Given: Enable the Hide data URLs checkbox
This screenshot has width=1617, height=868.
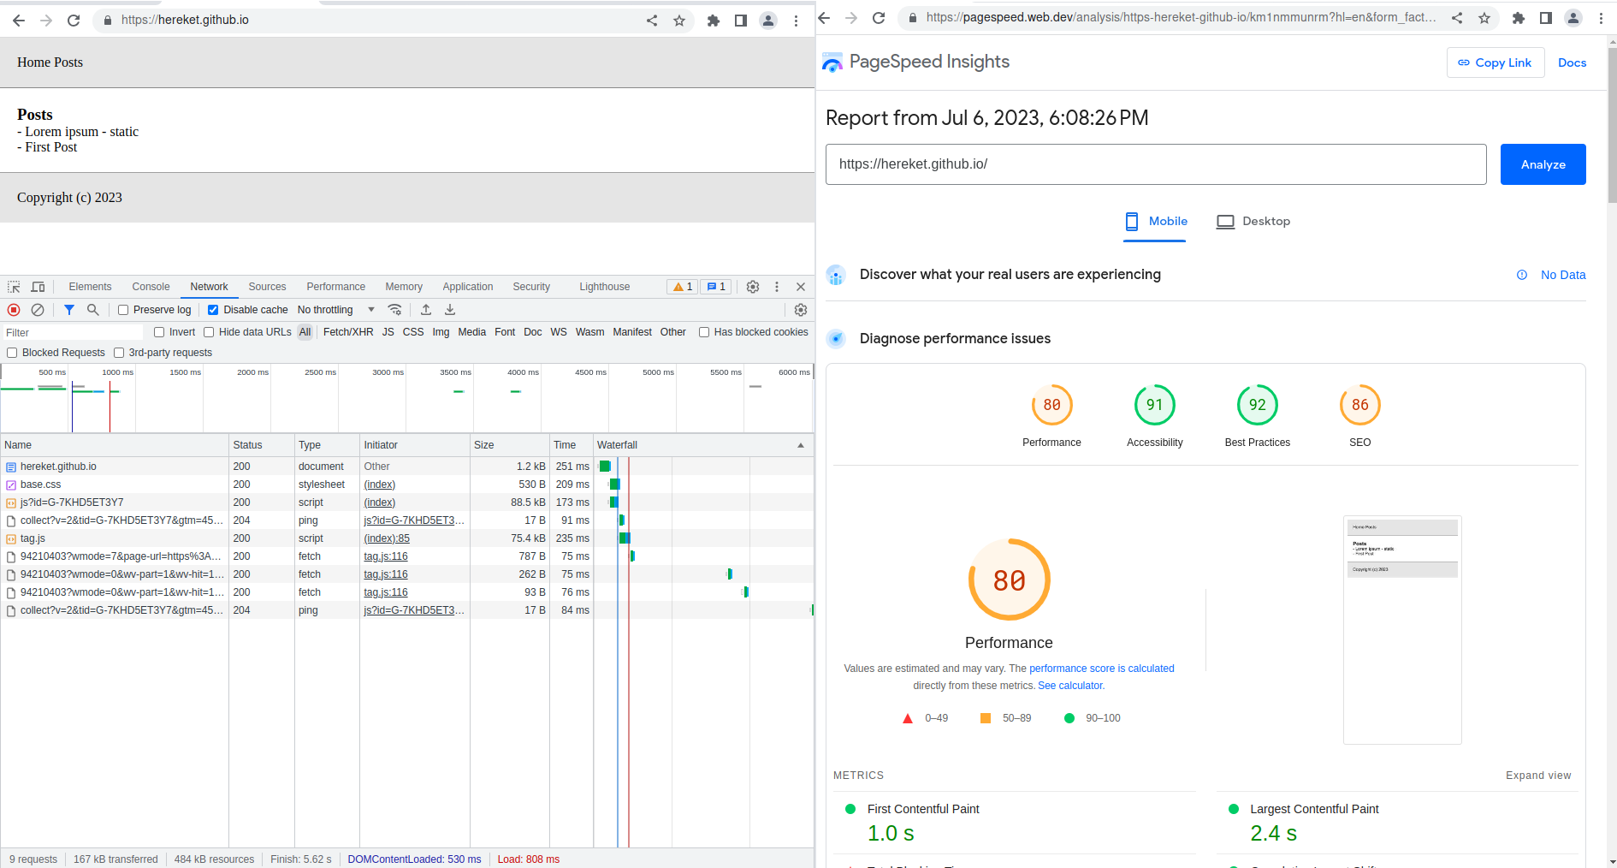Looking at the screenshot, I should click(209, 332).
